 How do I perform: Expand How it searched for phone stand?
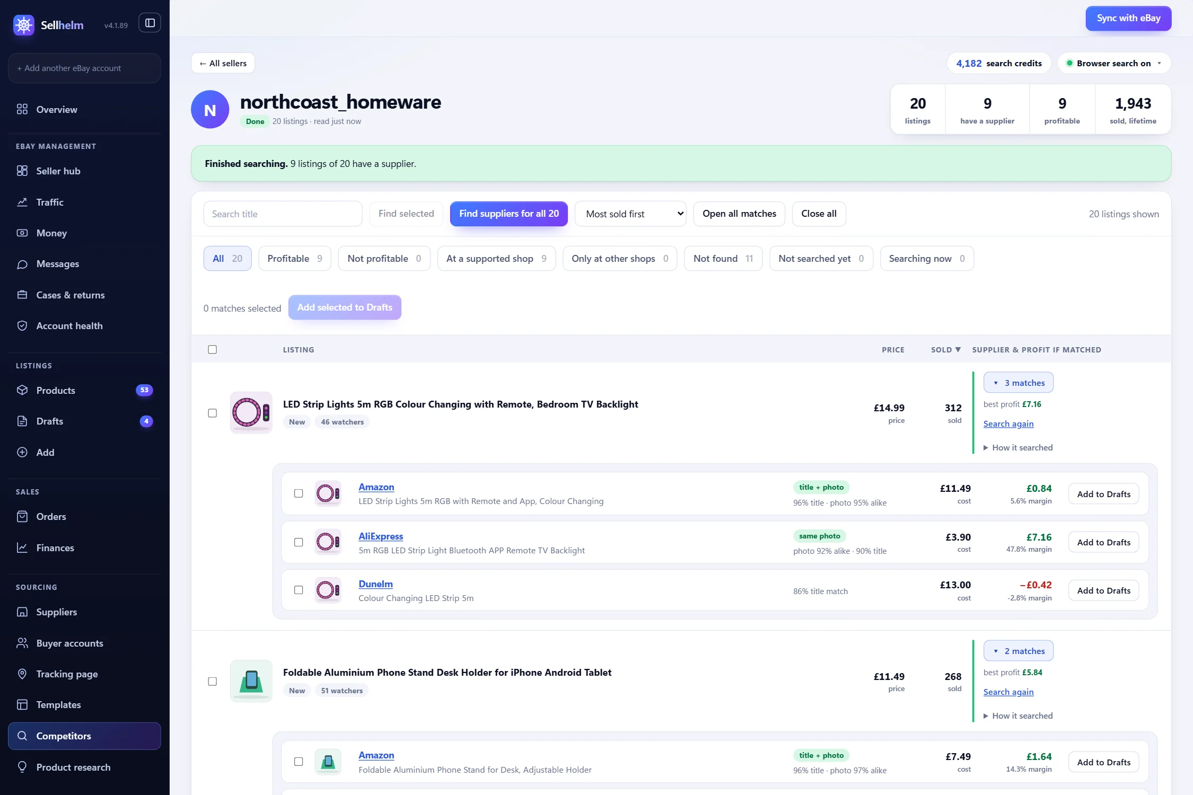[1018, 715]
